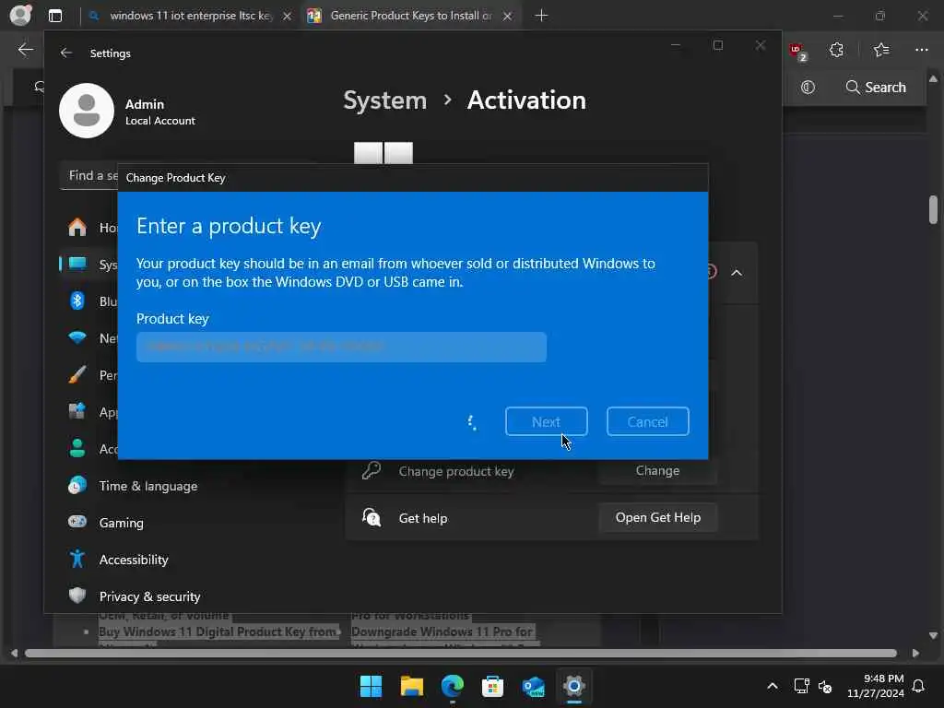Open Outlook from taskbar
Screen dimensions: 944x708
pyautogui.click(x=534, y=686)
